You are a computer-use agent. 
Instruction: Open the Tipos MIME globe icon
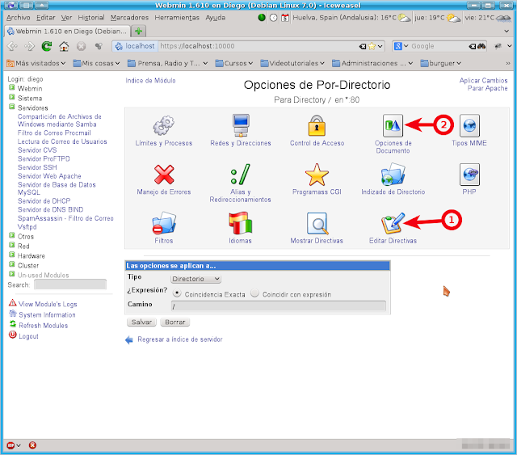(x=469, y=125)
